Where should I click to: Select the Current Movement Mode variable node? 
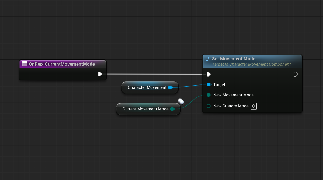145,109
